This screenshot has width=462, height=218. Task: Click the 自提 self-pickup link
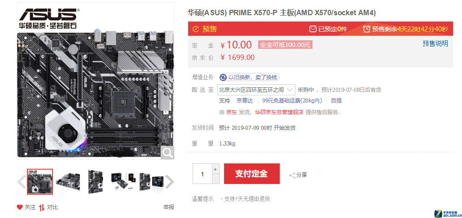336,100
